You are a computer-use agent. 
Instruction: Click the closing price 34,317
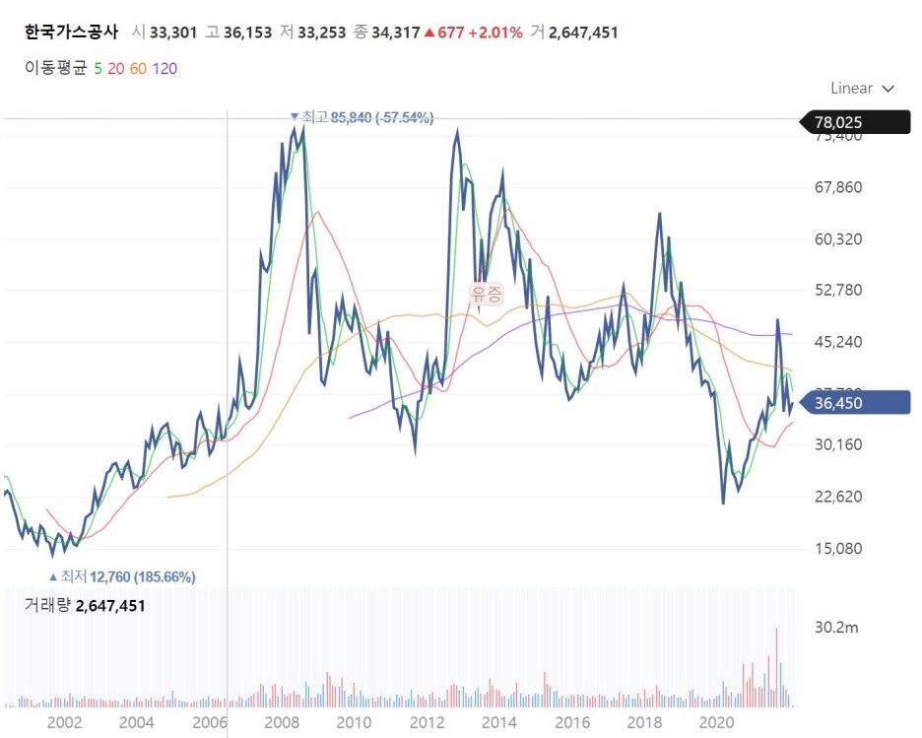pyautogui.click(x=396, y=33)
